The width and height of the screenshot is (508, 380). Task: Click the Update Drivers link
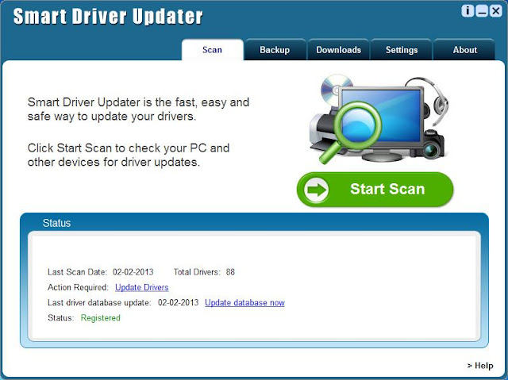142,287
